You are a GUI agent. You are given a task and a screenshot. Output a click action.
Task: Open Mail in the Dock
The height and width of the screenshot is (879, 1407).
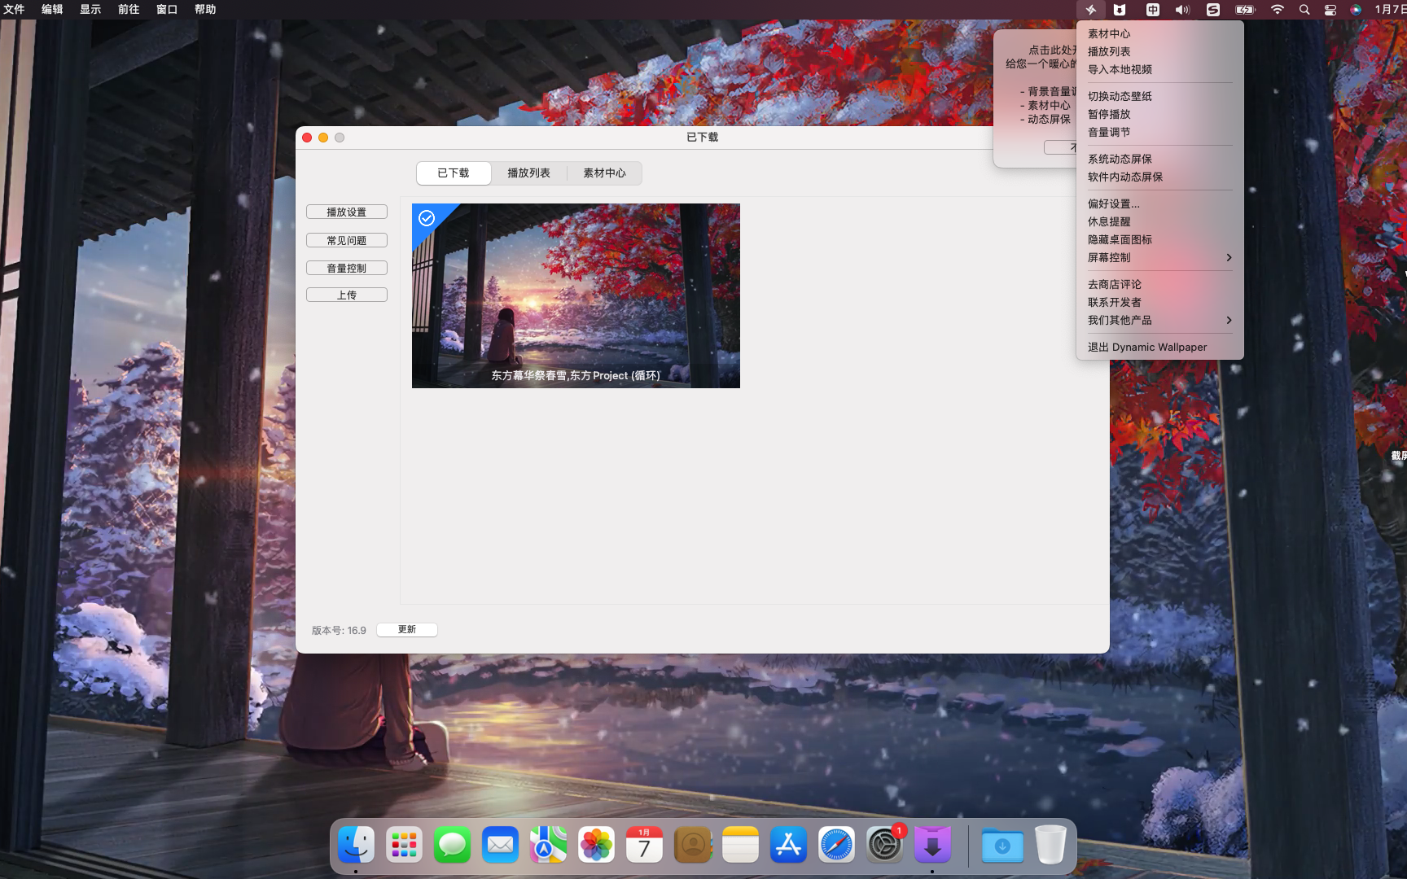[x=501, y=845]
